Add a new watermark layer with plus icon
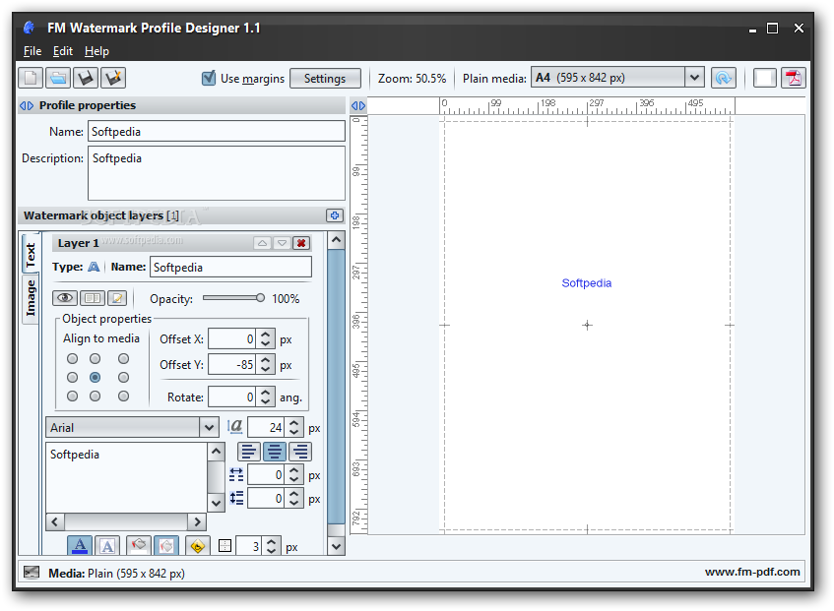 coord(335,215)
